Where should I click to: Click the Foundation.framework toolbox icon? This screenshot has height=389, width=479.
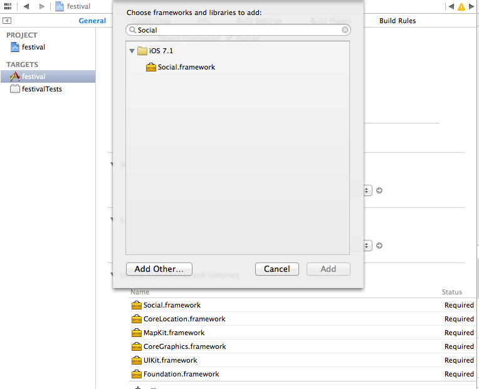137,374
